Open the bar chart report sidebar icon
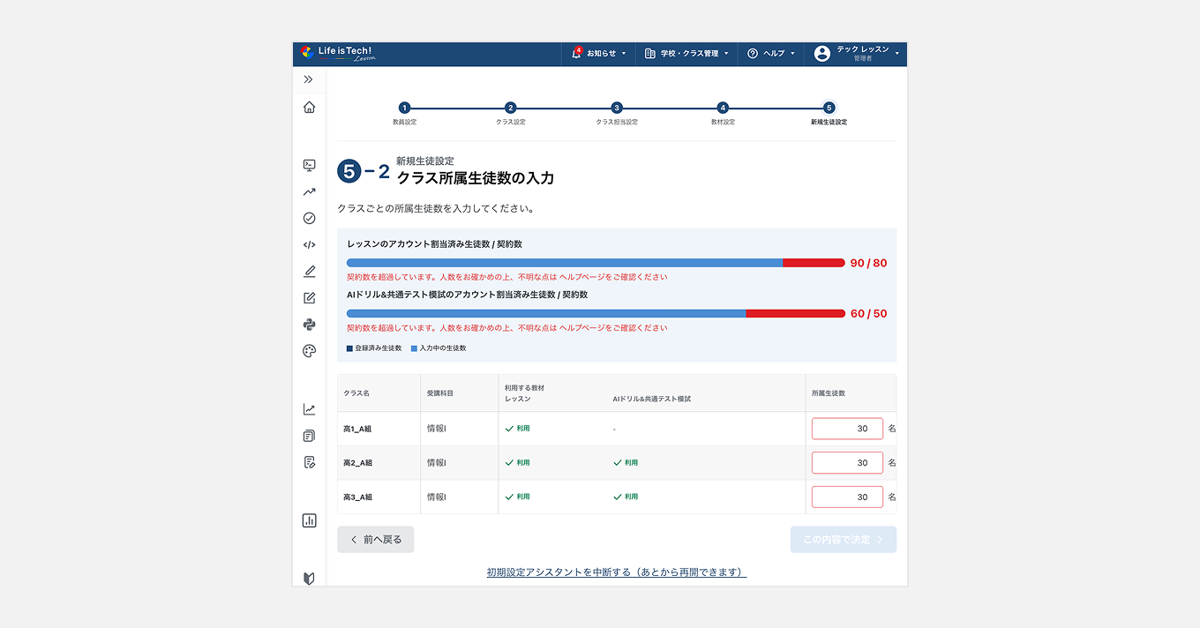 [309, 520]
